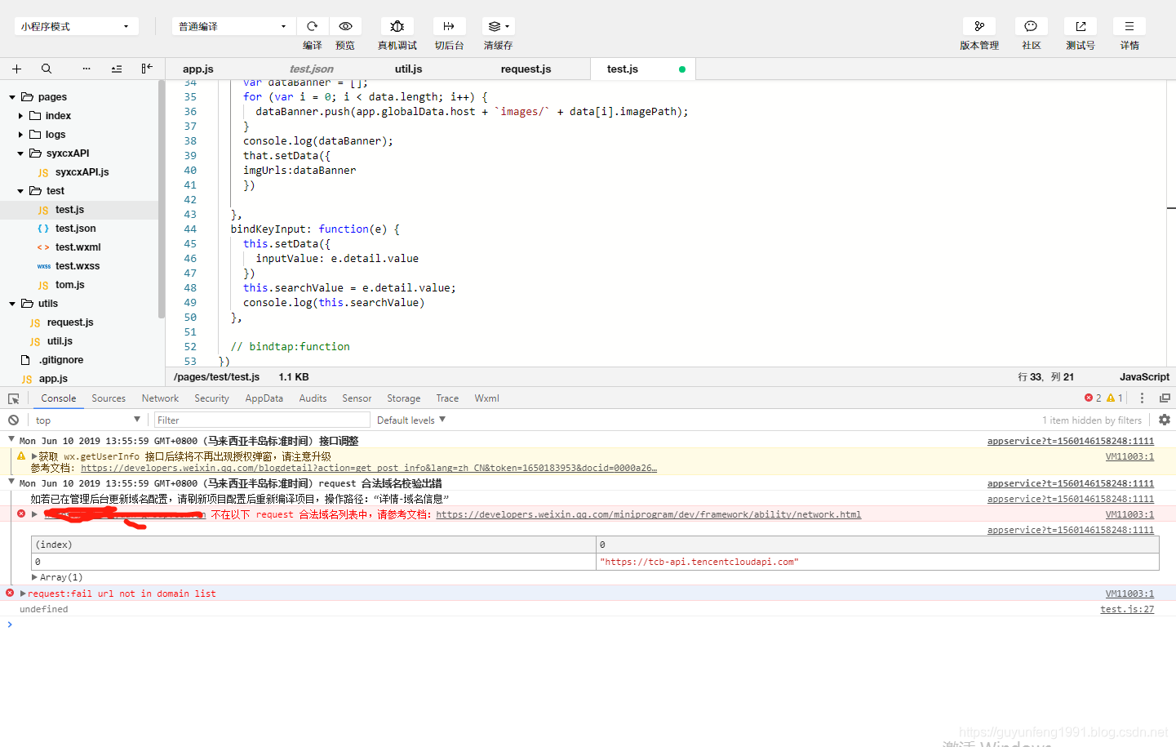Image resolution: width=1176 pixels, height=747 pixels.
Task: Open the AppData devtools tab
Action: coord(264,398)
